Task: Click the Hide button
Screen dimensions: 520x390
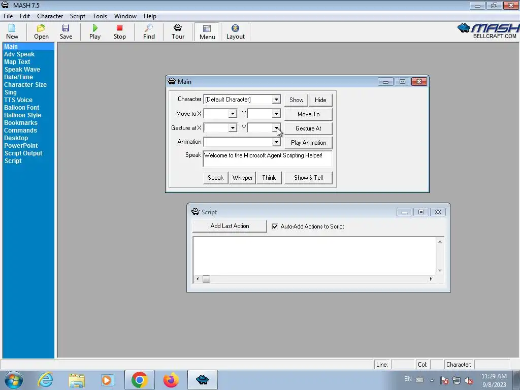Action: coord(320,100)
